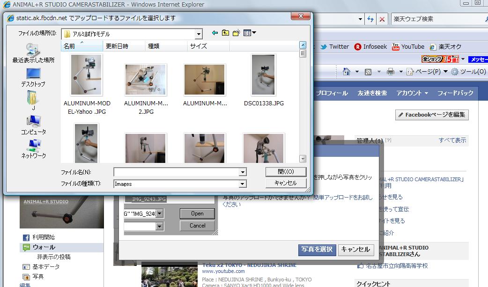Click the IE refresh icon
Viewport: 488px width, 287px height.
pyautogui.click(x=370, y=19)
